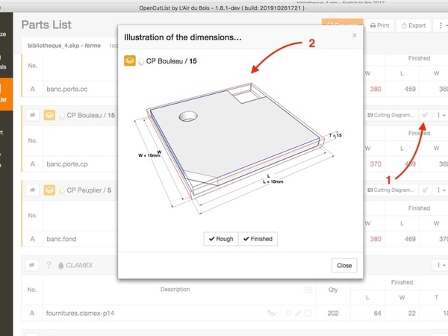Open the CLAMEX group options menu
Screen dimensions: 448x336
pyautogui.click(x=440, y=265)
